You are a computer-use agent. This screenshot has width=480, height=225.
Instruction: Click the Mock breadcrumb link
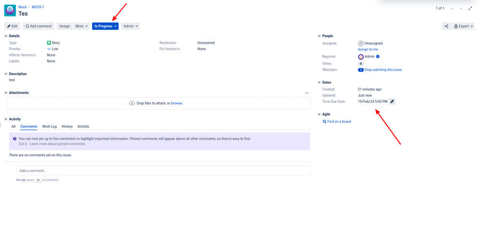click(23, 7)
